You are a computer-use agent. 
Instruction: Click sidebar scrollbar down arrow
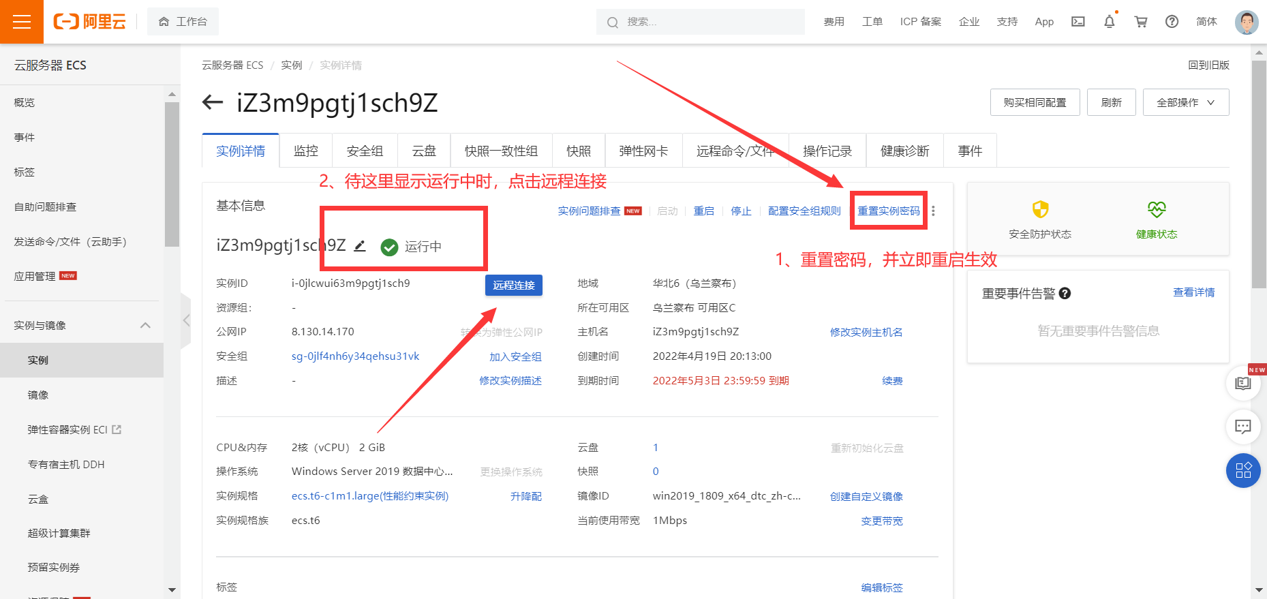172,590
